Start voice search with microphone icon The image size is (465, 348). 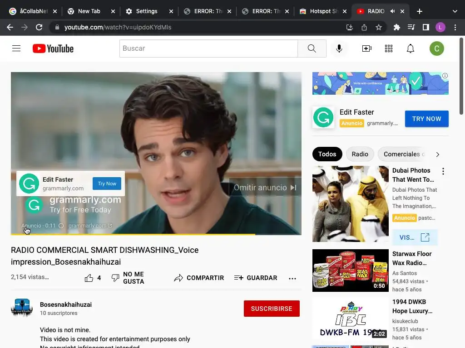click(339, 48)
